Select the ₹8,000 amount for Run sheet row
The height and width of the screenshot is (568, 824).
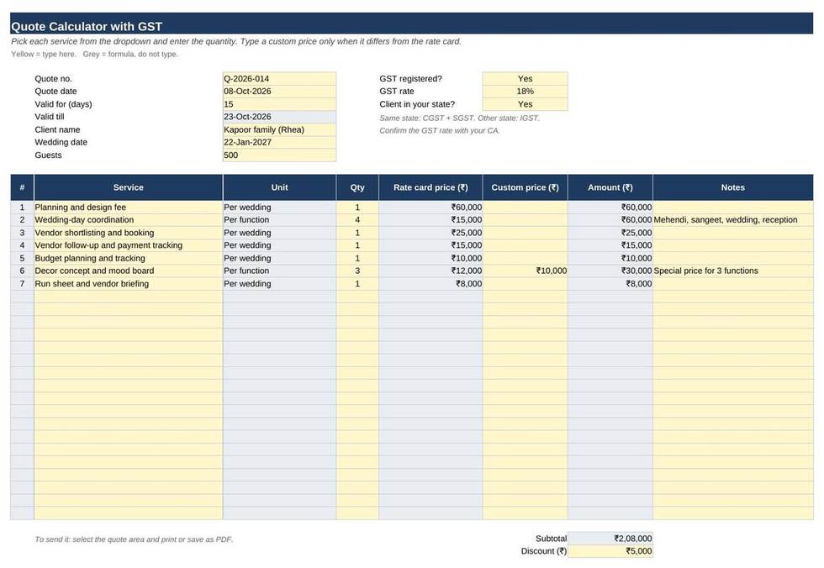(610, 283)
